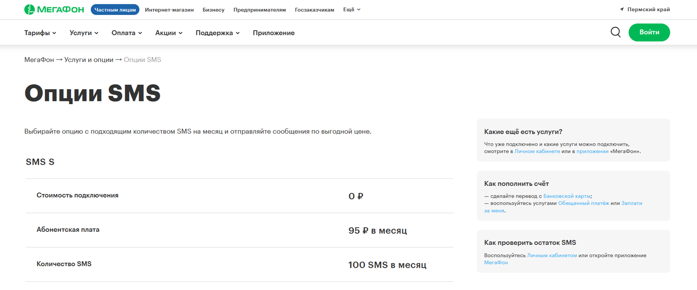Click the Абонентская плата row label
Image resolution: width=697 pixels, height=290 pixels.
[x=68, y=230]
